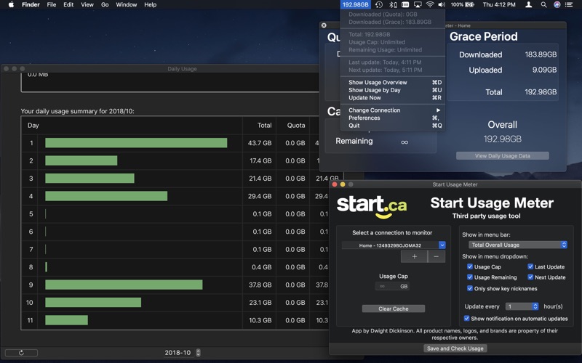Click the day 1 usage bar

(136, 142)
